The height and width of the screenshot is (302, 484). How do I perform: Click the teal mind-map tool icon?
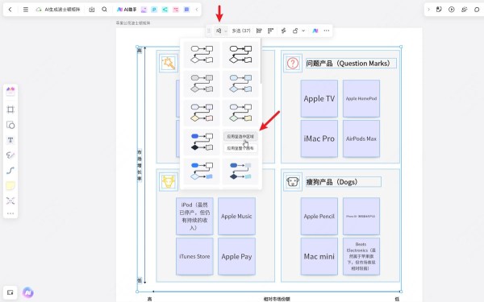click(x=165, y=10)
